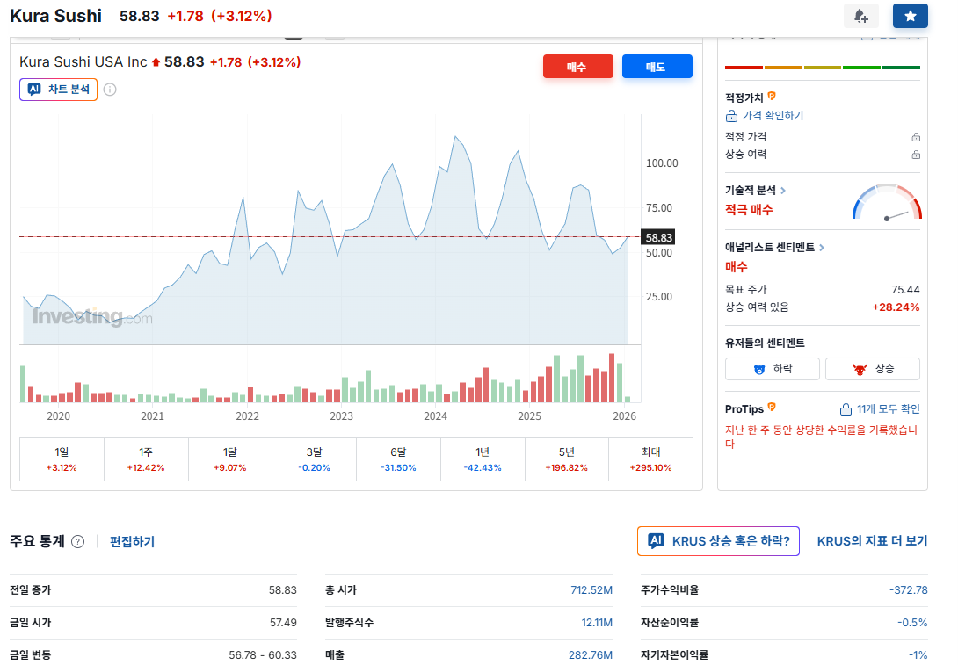958x665 pixels.
Task: Click the blue bear icon in 하락 button
Action: pos(759,370)
